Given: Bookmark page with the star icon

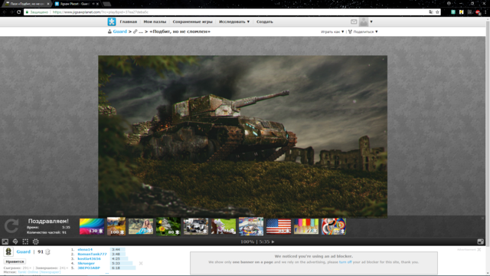Looking at the screenshot, I should coord(437,12).
